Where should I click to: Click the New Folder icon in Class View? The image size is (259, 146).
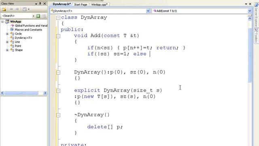(4, 9)
